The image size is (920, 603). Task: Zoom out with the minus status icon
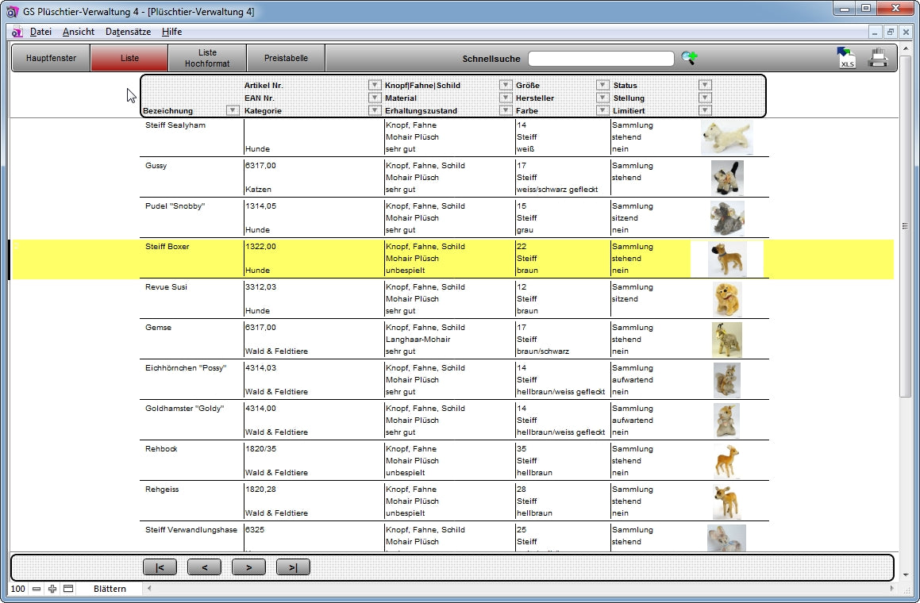(x=37, y=589)
